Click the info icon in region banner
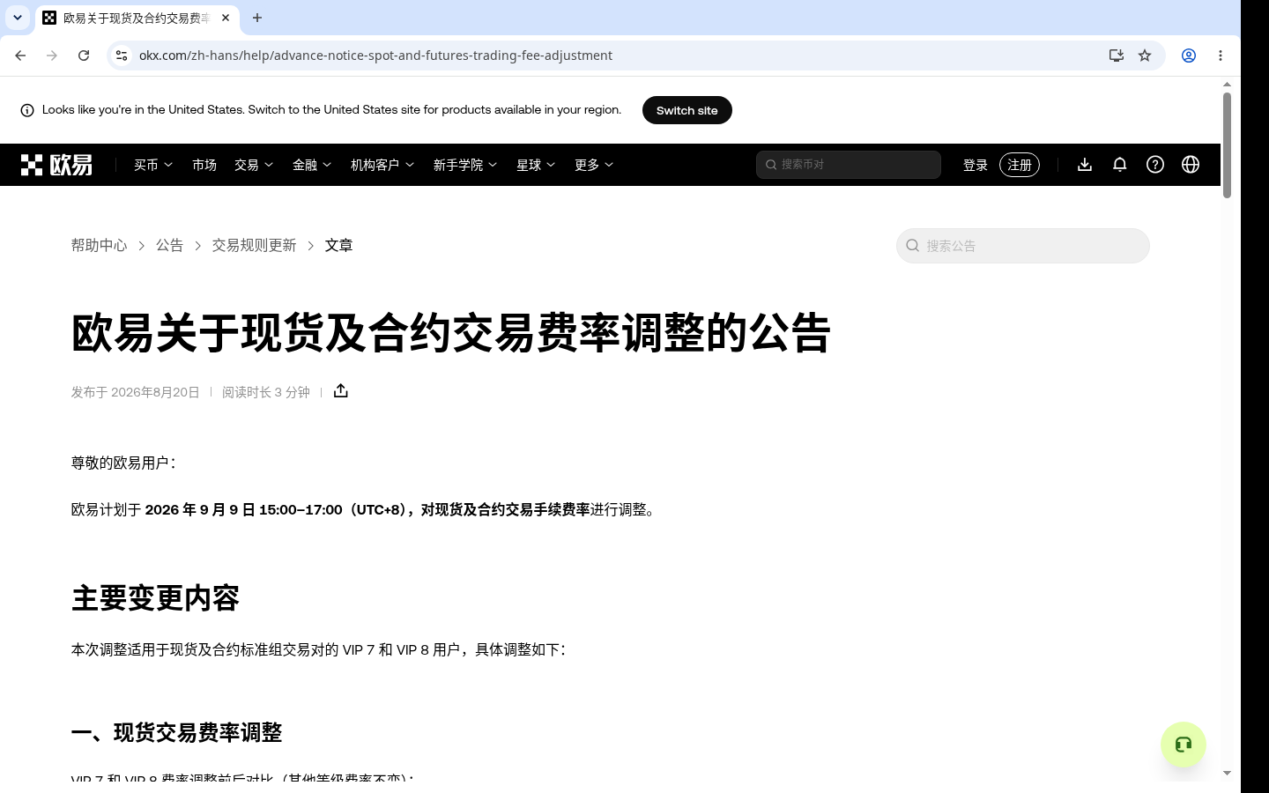The width and height of the screenshot is (1269, 793). pyautogui.click(x=27, y=110)
